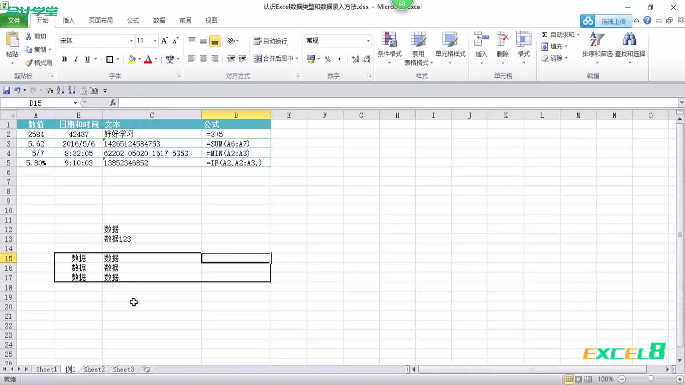The width and height of the screenshot is (685, 385).
Task: Expand the Name Box dropdown arrow
Action: pyautogui.click(x=76, y=103)
